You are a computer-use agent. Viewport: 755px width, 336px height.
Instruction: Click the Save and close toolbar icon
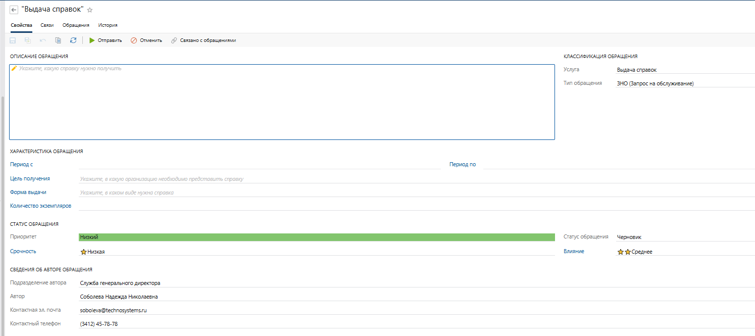(28, 40)
